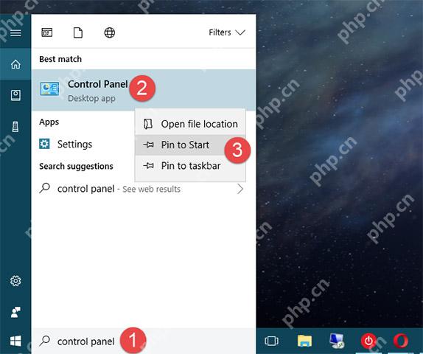Filter results by Documents icon
This screenshot has width=423, height=354.
coord(78,32)
